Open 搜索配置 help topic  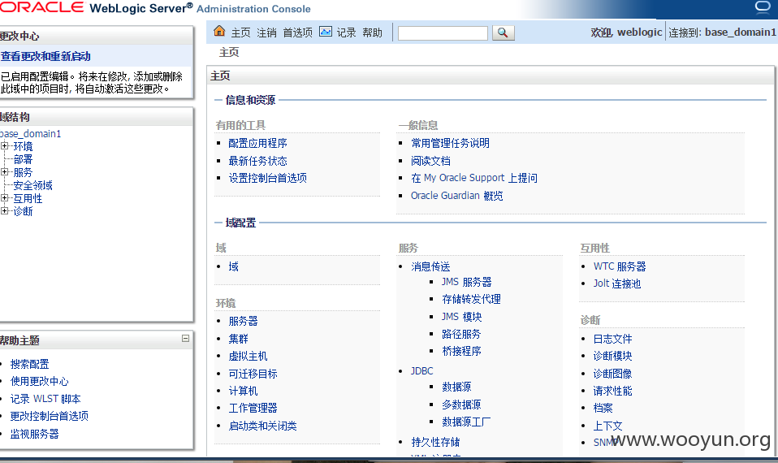pyautogui.click(x=30, y=364)
